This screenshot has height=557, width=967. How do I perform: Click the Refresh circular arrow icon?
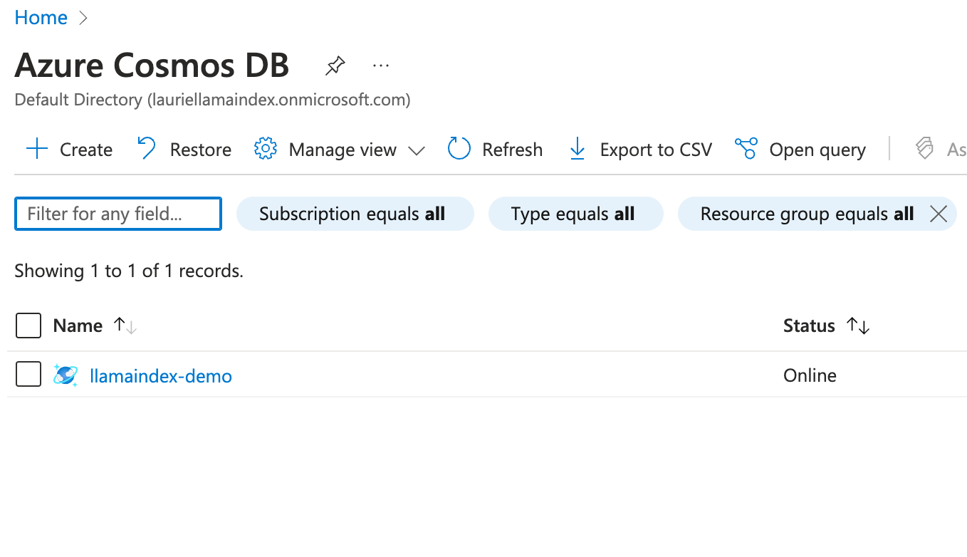pyautogui.click(x=459, y=149)
